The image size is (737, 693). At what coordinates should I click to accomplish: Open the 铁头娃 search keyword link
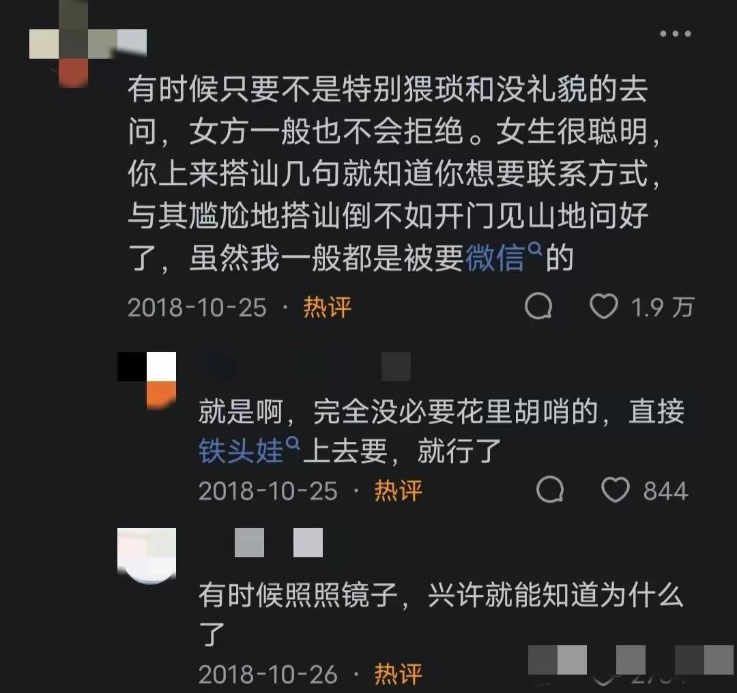(241, 451)
